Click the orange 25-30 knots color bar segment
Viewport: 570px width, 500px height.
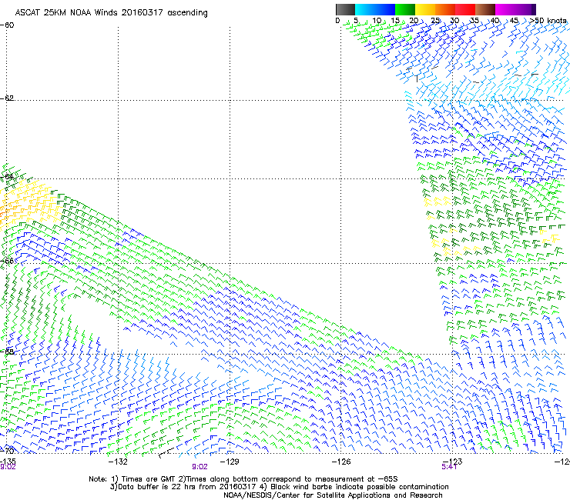[x=445, y=9]
